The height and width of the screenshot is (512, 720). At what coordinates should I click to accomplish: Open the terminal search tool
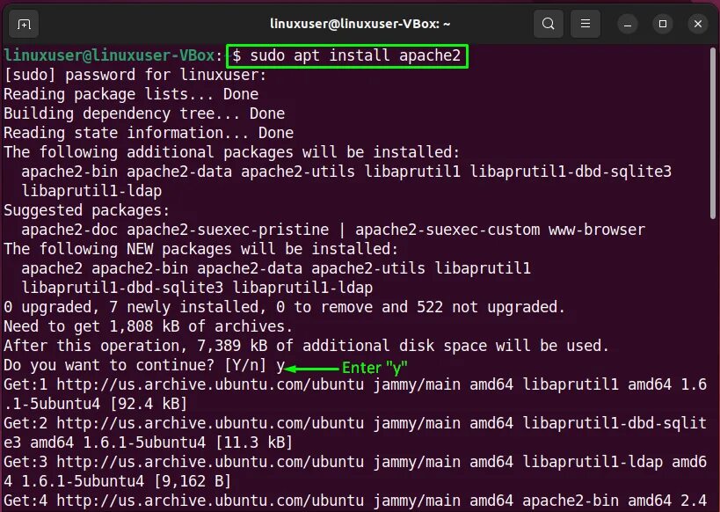point(549,24)
